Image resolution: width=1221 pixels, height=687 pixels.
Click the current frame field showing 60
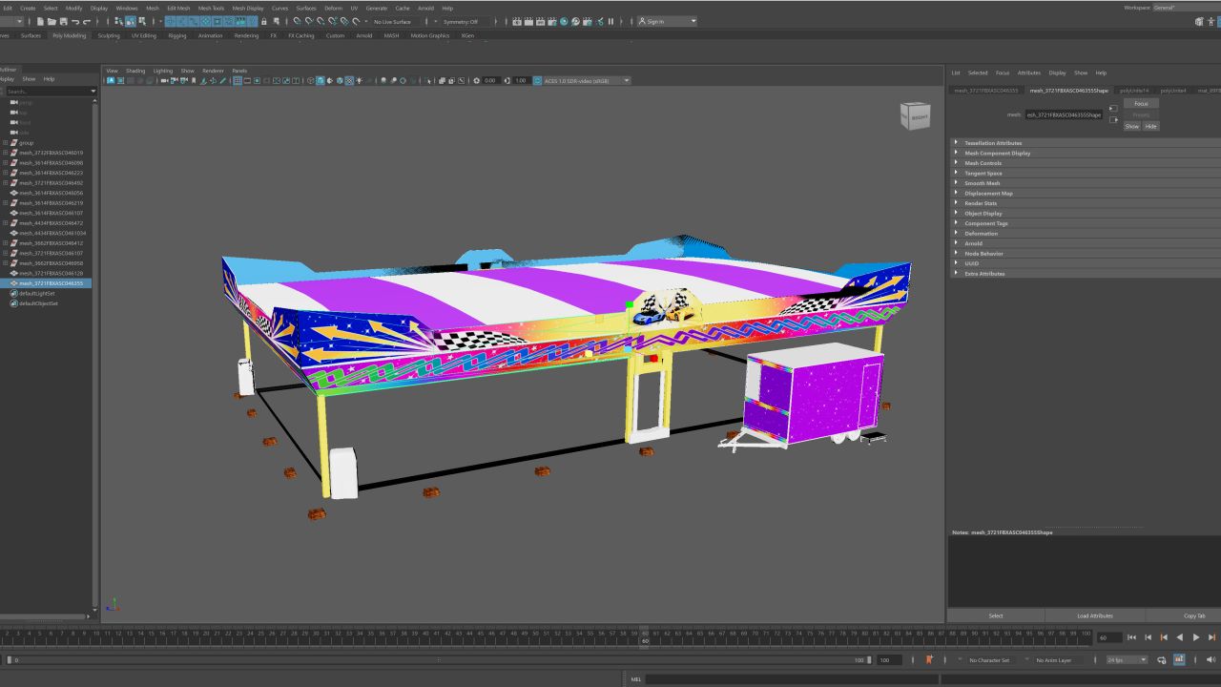pyautogui.click(x=1108, y=637)
